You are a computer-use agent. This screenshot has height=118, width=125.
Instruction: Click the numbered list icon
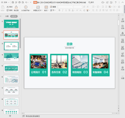(98, 7)
